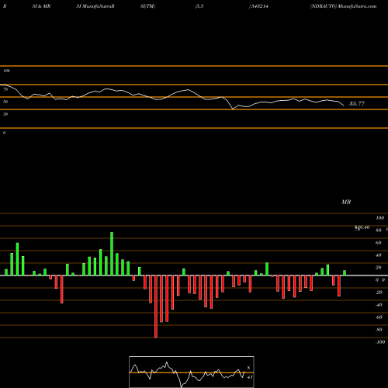Click the 20 label on MR axis
Viewport: 388px width, 388px height.
(379, 268)
